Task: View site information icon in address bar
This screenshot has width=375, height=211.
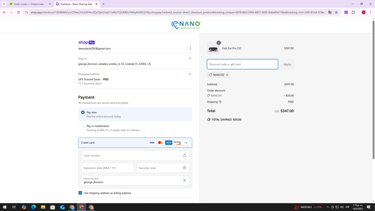Action: (27, 12)
